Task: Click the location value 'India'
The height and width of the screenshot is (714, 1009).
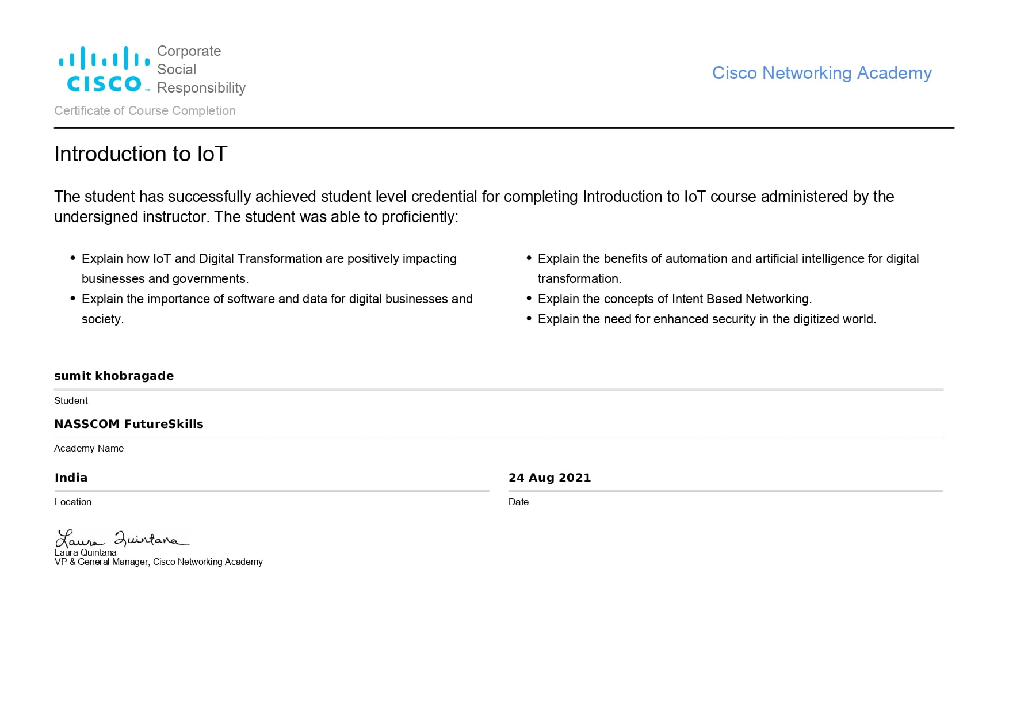Action: click(71, 478)
